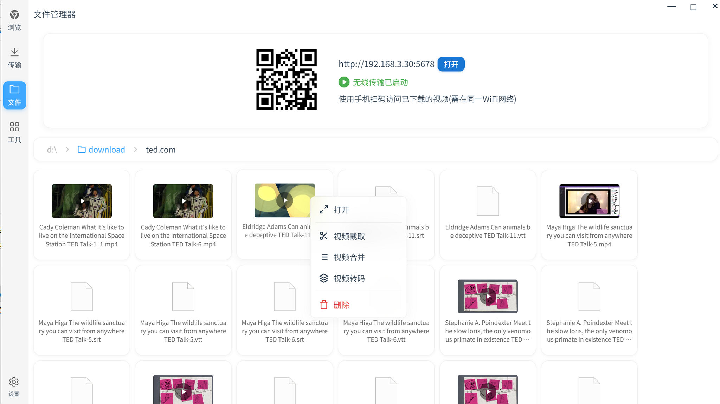Viewport: 720px width, 404px height.
Task: Select the Maya Higa Talk-5.srt file icon
Action: 82,296
